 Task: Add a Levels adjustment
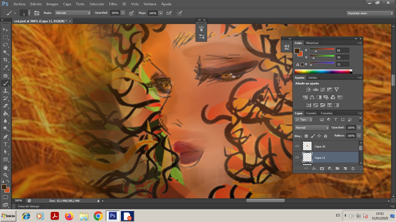[x=316, y=90]
